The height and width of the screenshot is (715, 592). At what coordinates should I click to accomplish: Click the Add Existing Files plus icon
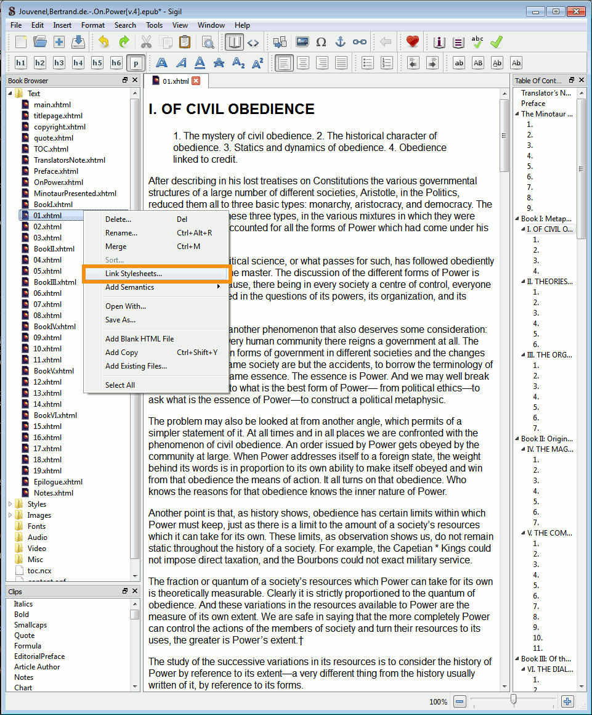pos(59,42)
